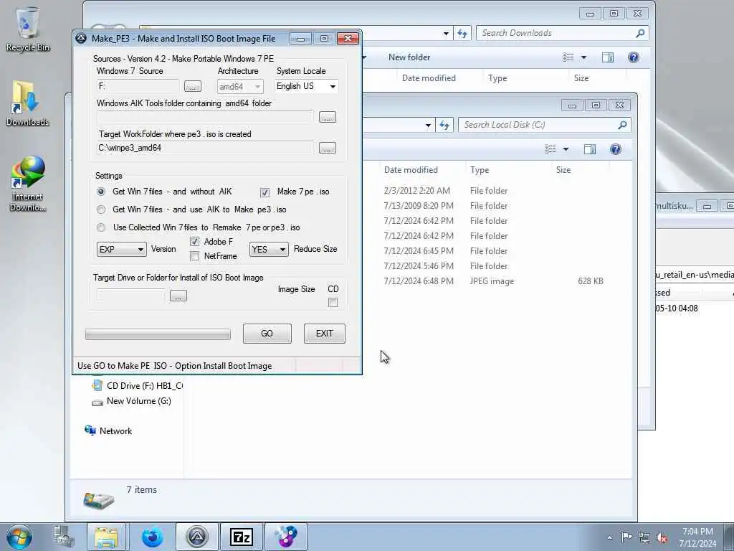Open Windows Explorer from taskbar

106,537
